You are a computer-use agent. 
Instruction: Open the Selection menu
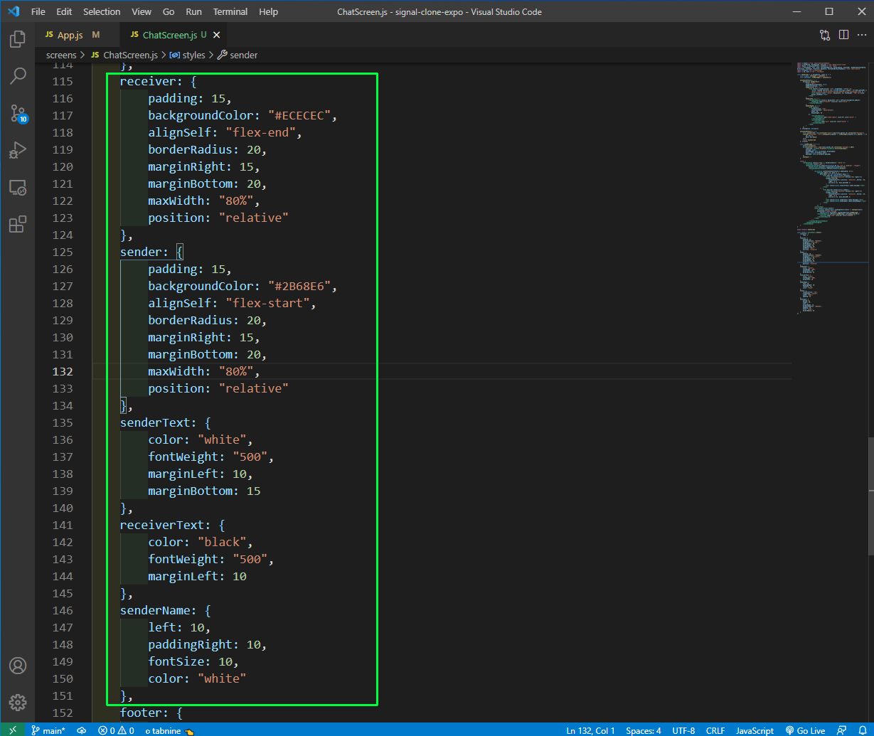(102, 12)
